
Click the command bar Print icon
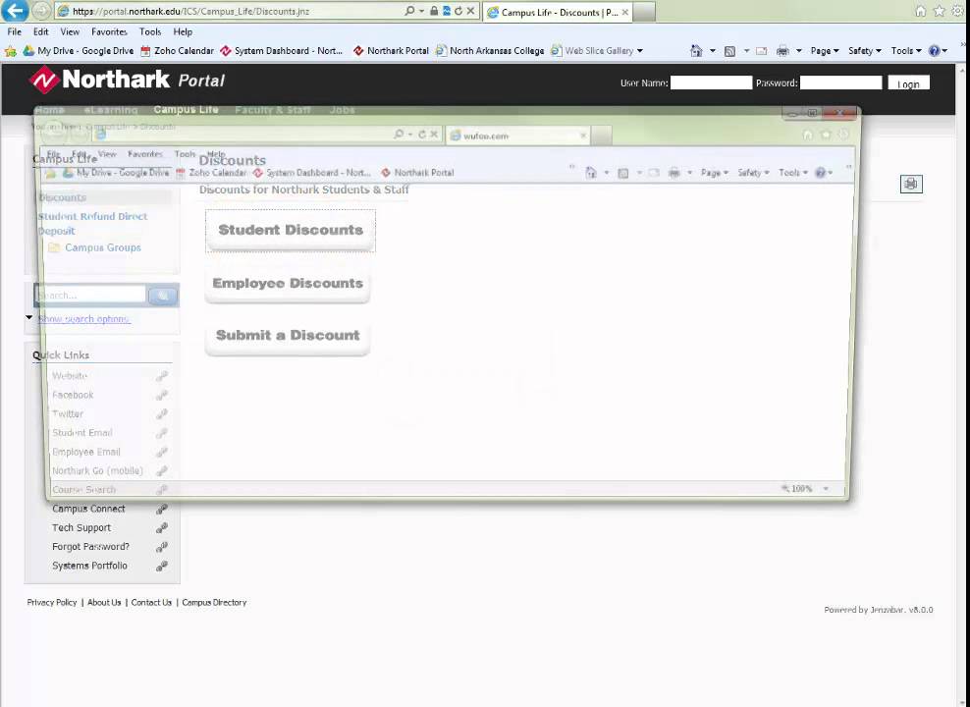[x=782, y=51]
